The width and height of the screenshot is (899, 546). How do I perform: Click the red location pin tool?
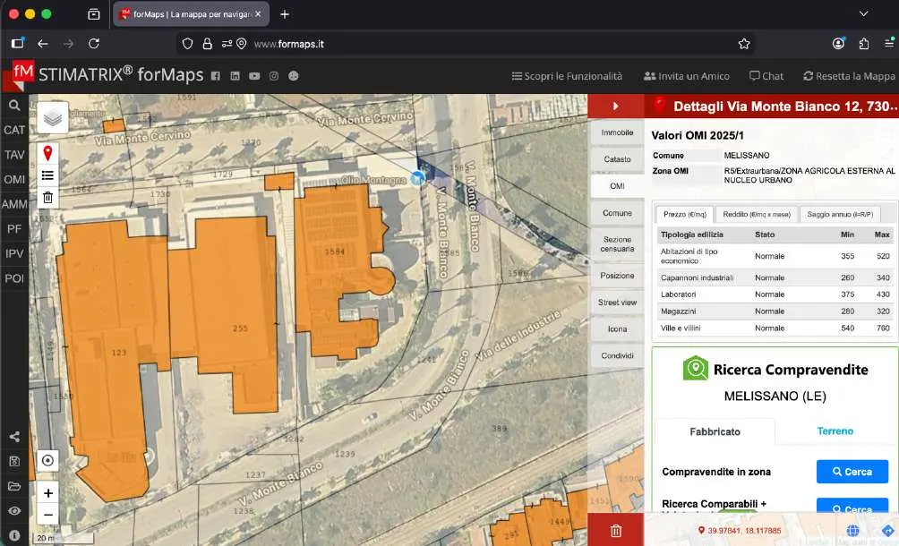pyautogui.click(x=47, y=153)
